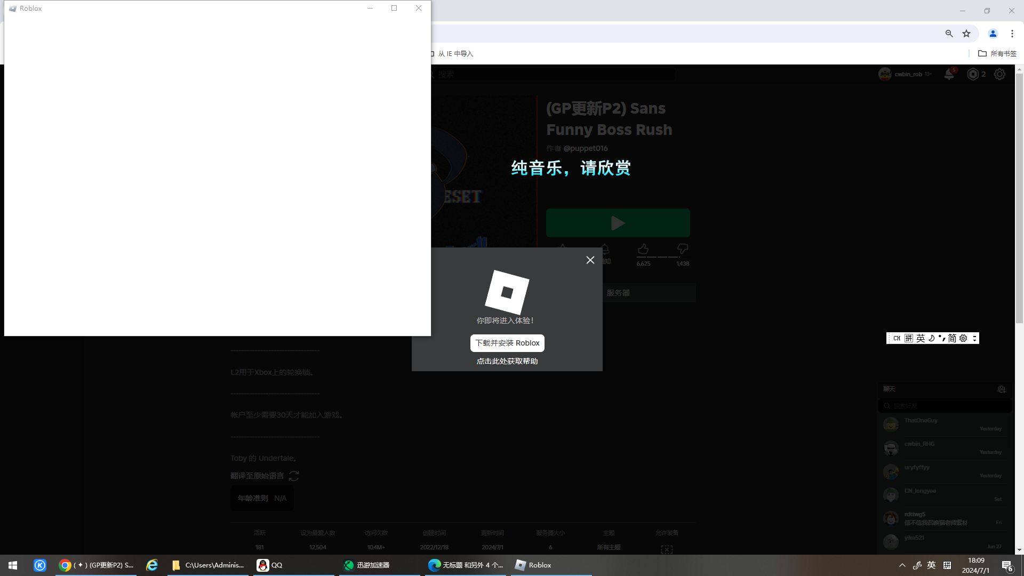This screenshot has height=576, width=1024.
Task: Toggle 简 simplified Chinese on IME bar
Action: point(952,338)
